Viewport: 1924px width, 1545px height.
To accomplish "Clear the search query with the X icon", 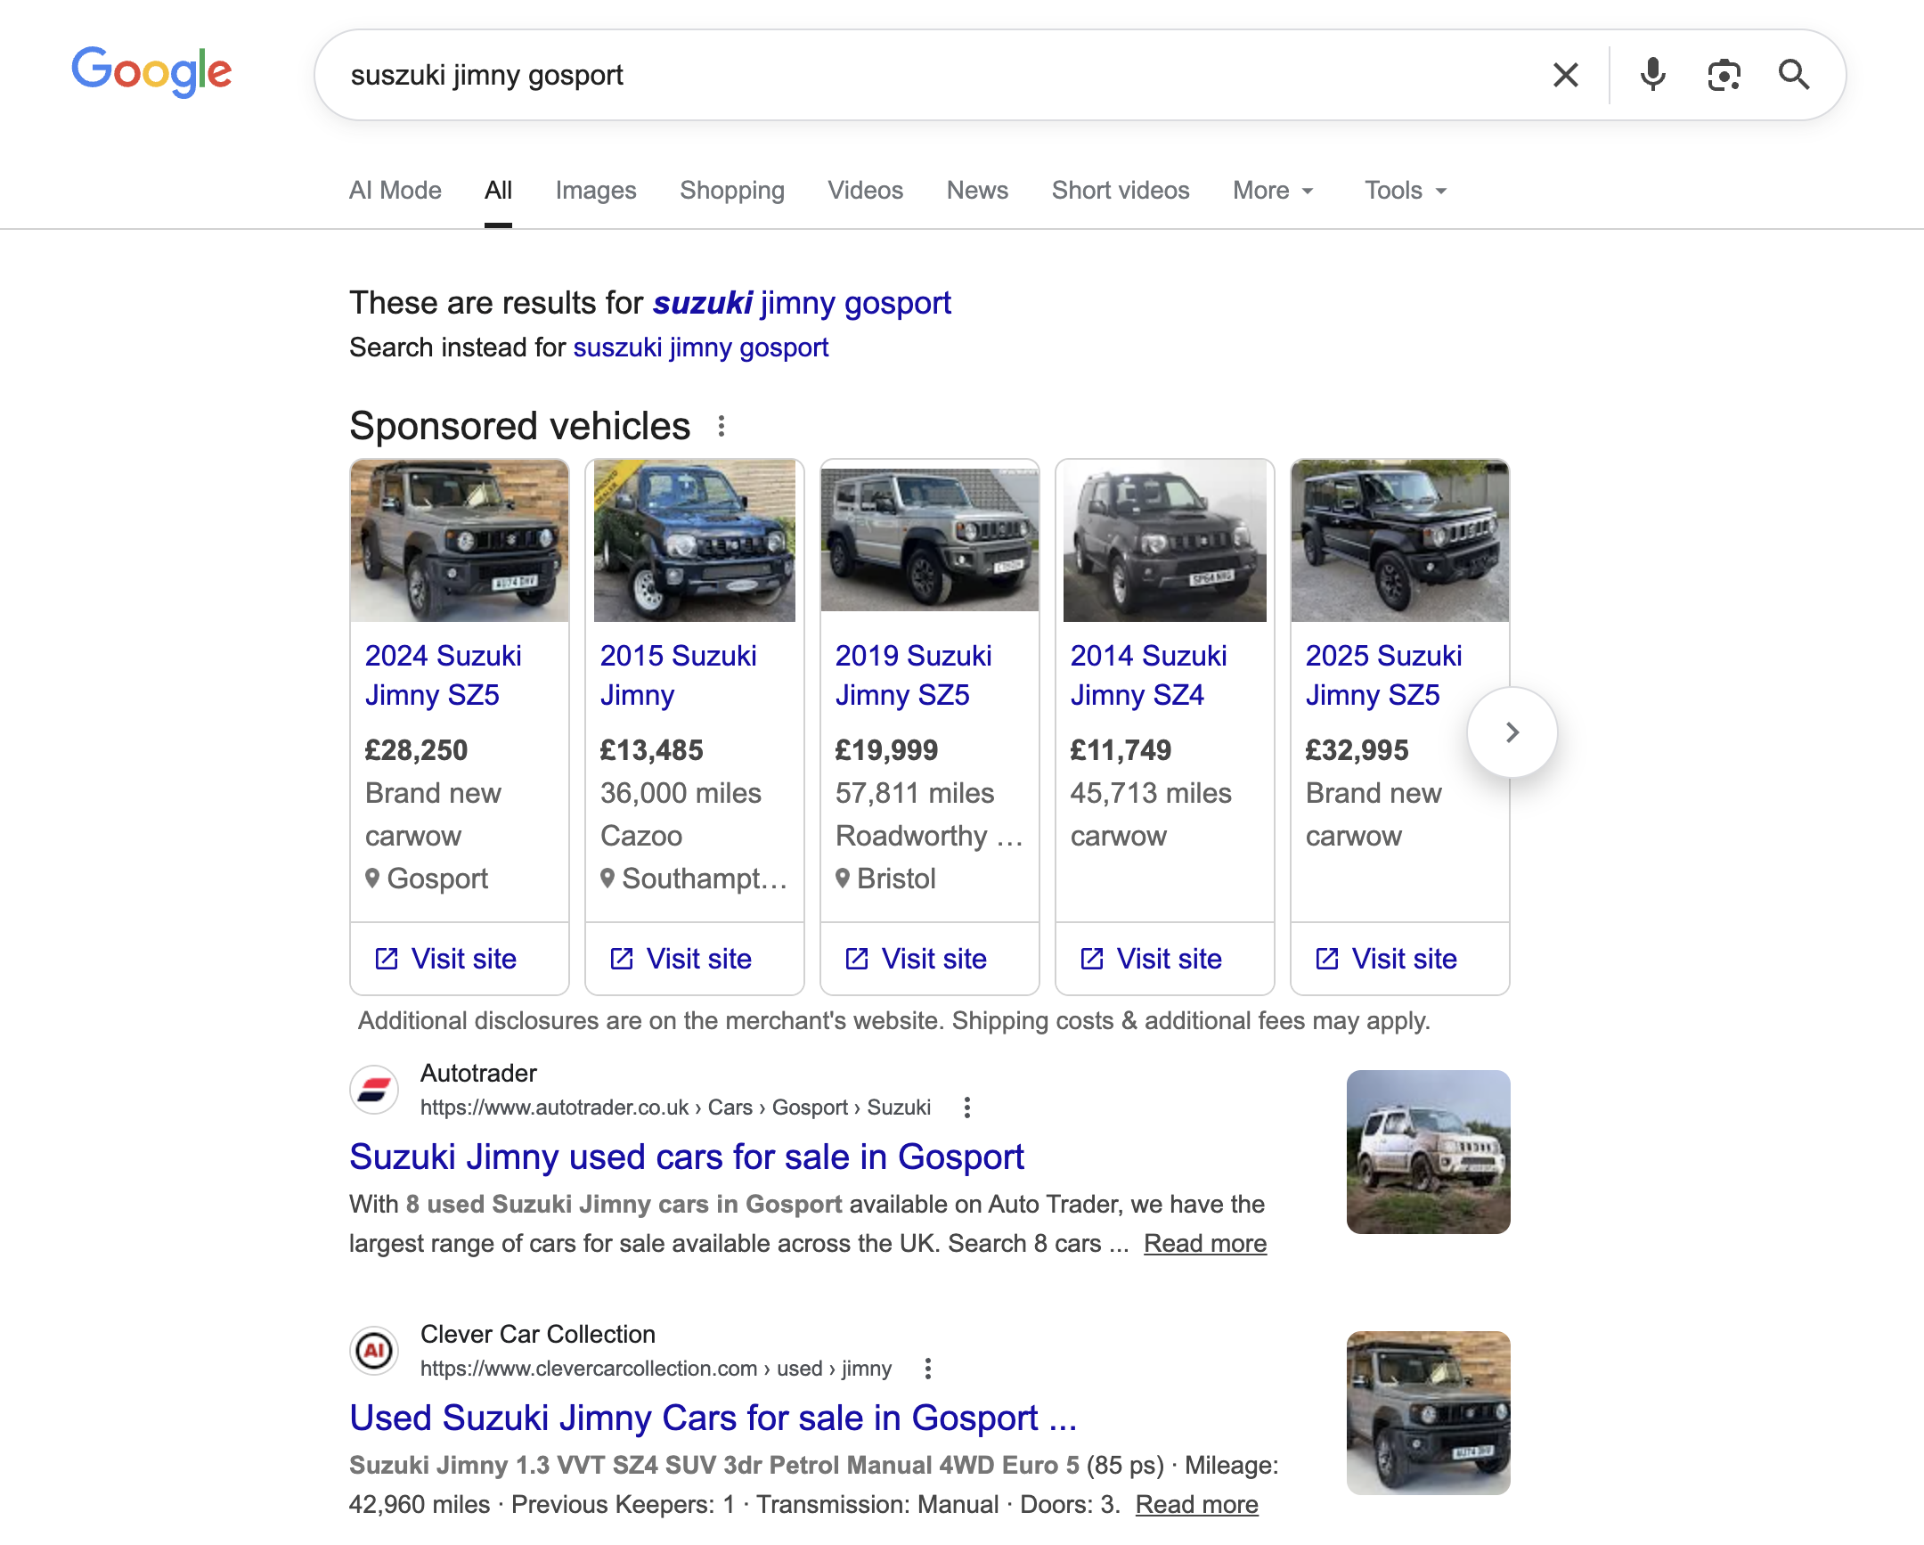I will pos(1565,75).
